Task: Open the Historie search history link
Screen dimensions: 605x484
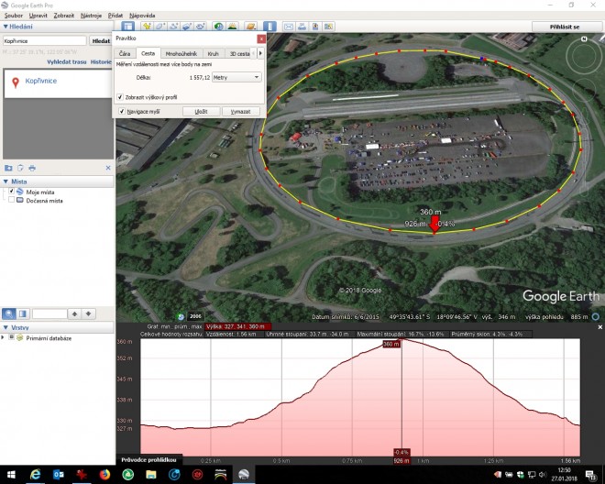Action: pyautogui.click(x=101, y=61)
